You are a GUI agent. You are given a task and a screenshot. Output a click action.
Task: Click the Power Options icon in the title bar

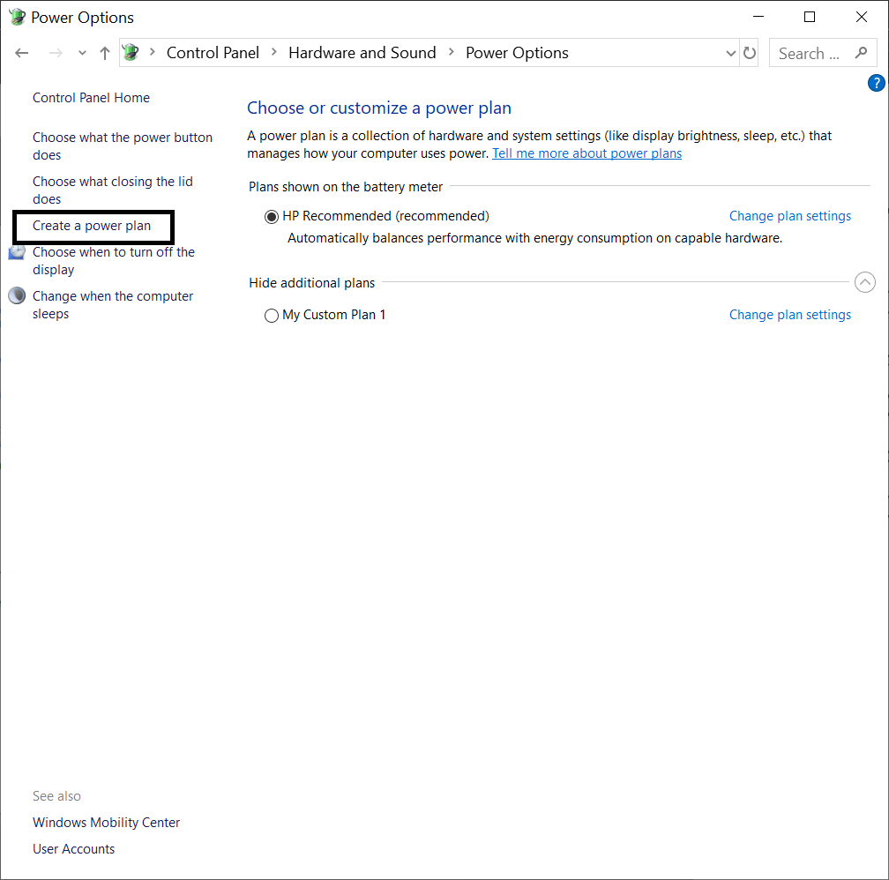click(x=17, y=17)
